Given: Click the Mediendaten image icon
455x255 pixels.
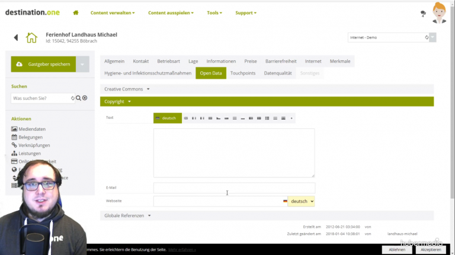Looking at the screenshot, I should (14, 129).
